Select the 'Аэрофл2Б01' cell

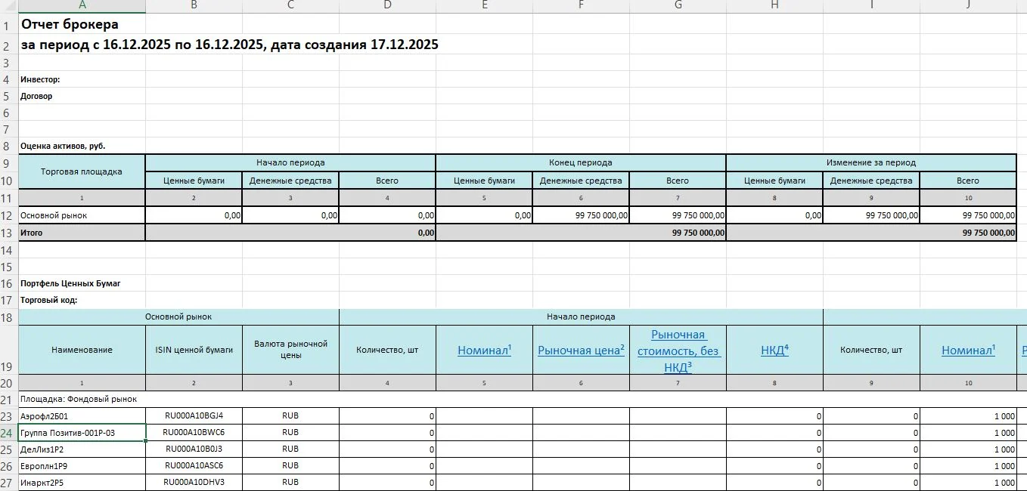[82, 415]
